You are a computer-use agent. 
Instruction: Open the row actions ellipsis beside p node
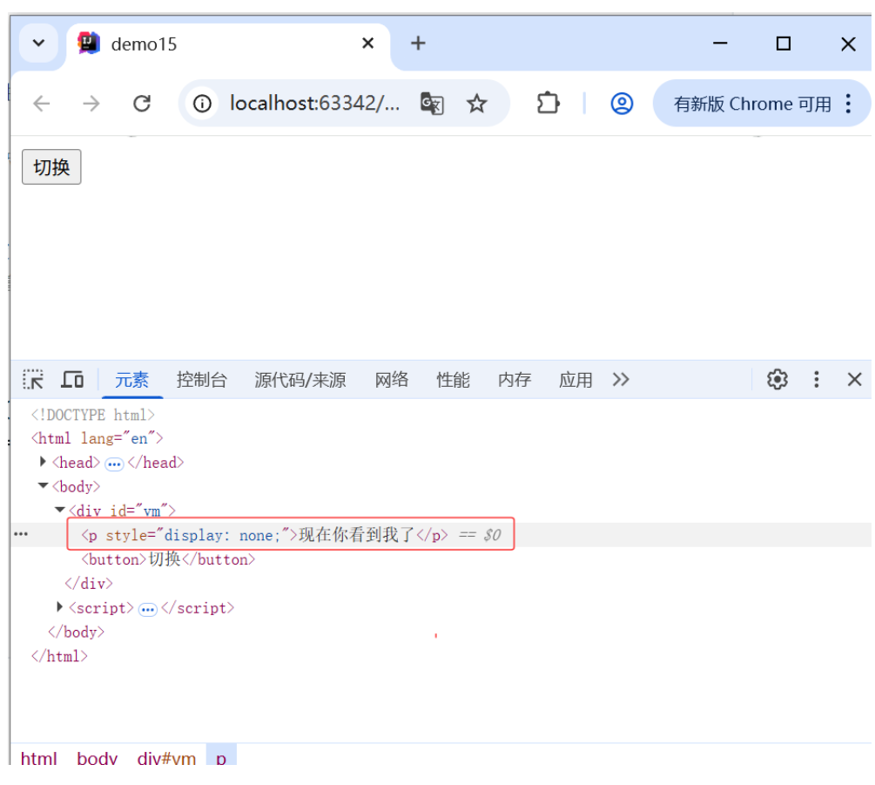pyautogui.click(x=21, y=534)
